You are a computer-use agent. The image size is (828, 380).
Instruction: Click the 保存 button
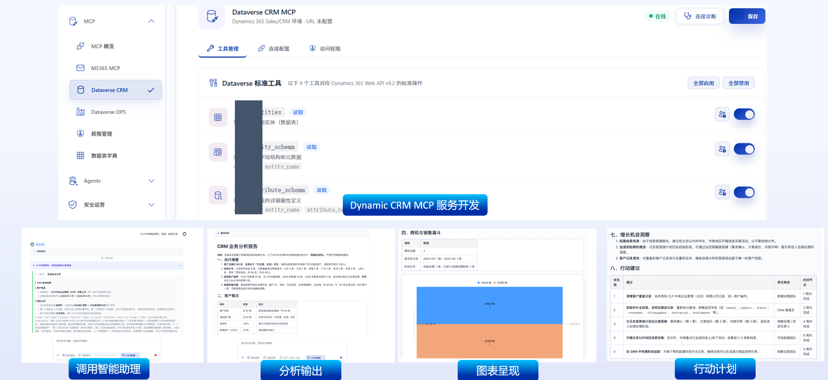pos(747,16)
